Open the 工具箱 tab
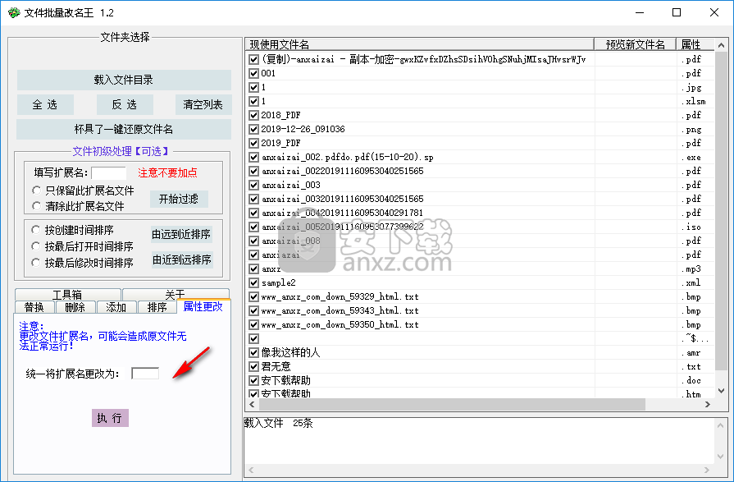Image resolution: width=734 pixels, height=482 pixels. click(68, 295)
